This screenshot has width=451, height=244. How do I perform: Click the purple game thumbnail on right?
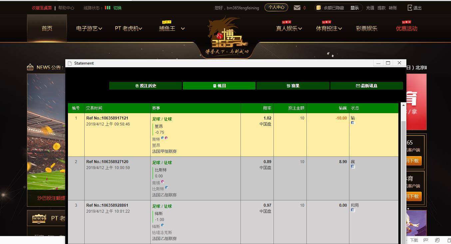tap(416, 223)
